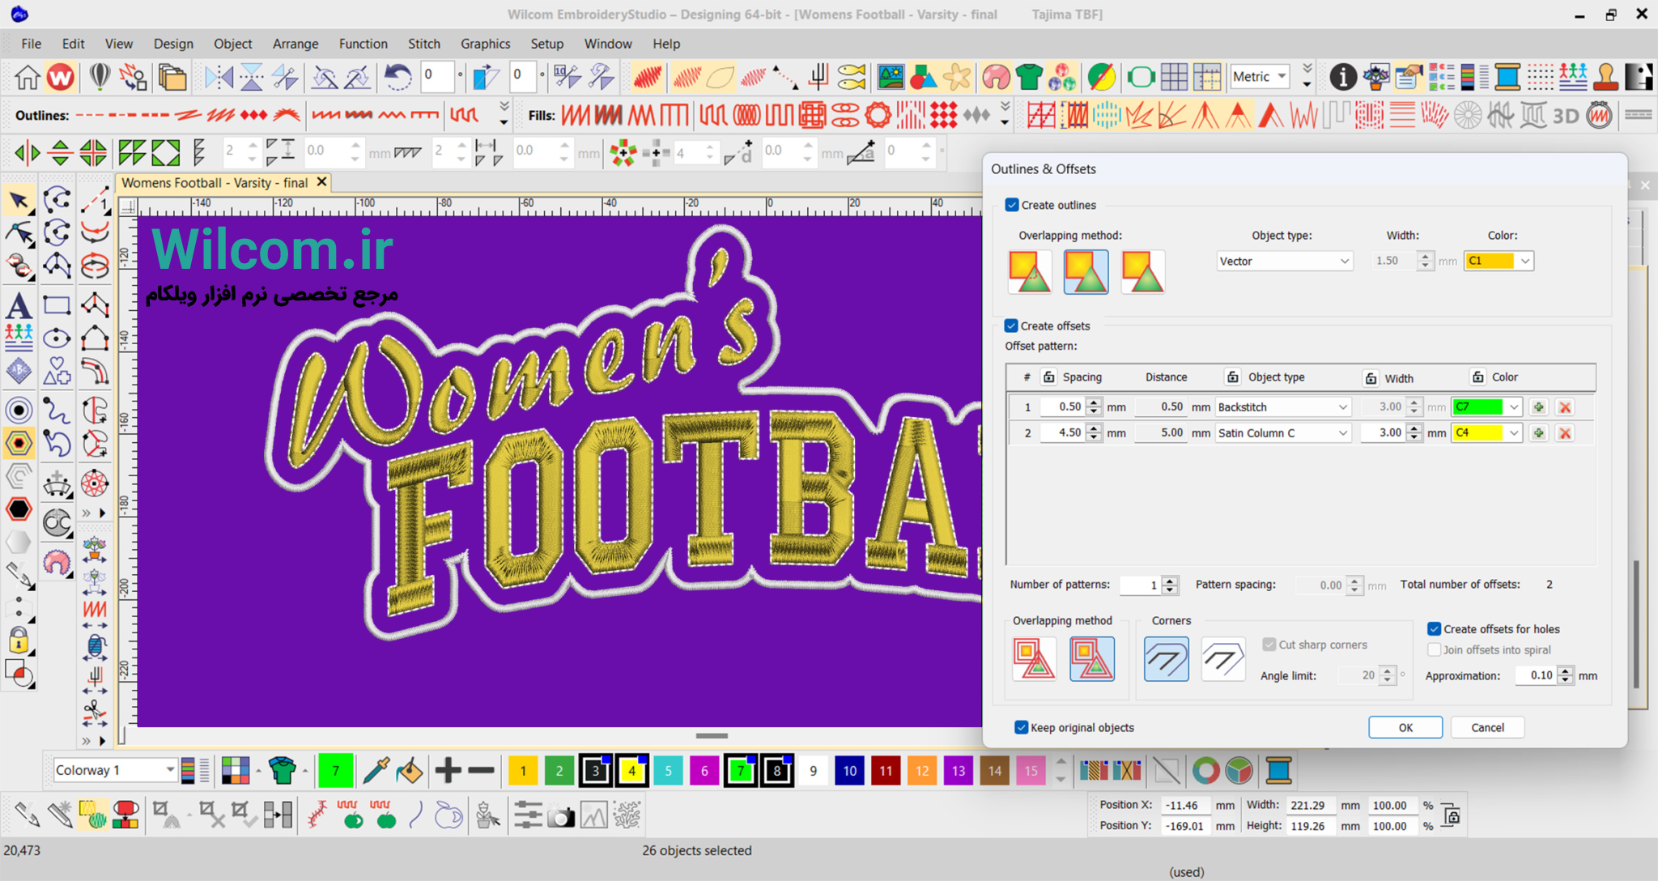Click the red hexagon tool icon
Screen dimensions: 1658x881
click(19, 509)
